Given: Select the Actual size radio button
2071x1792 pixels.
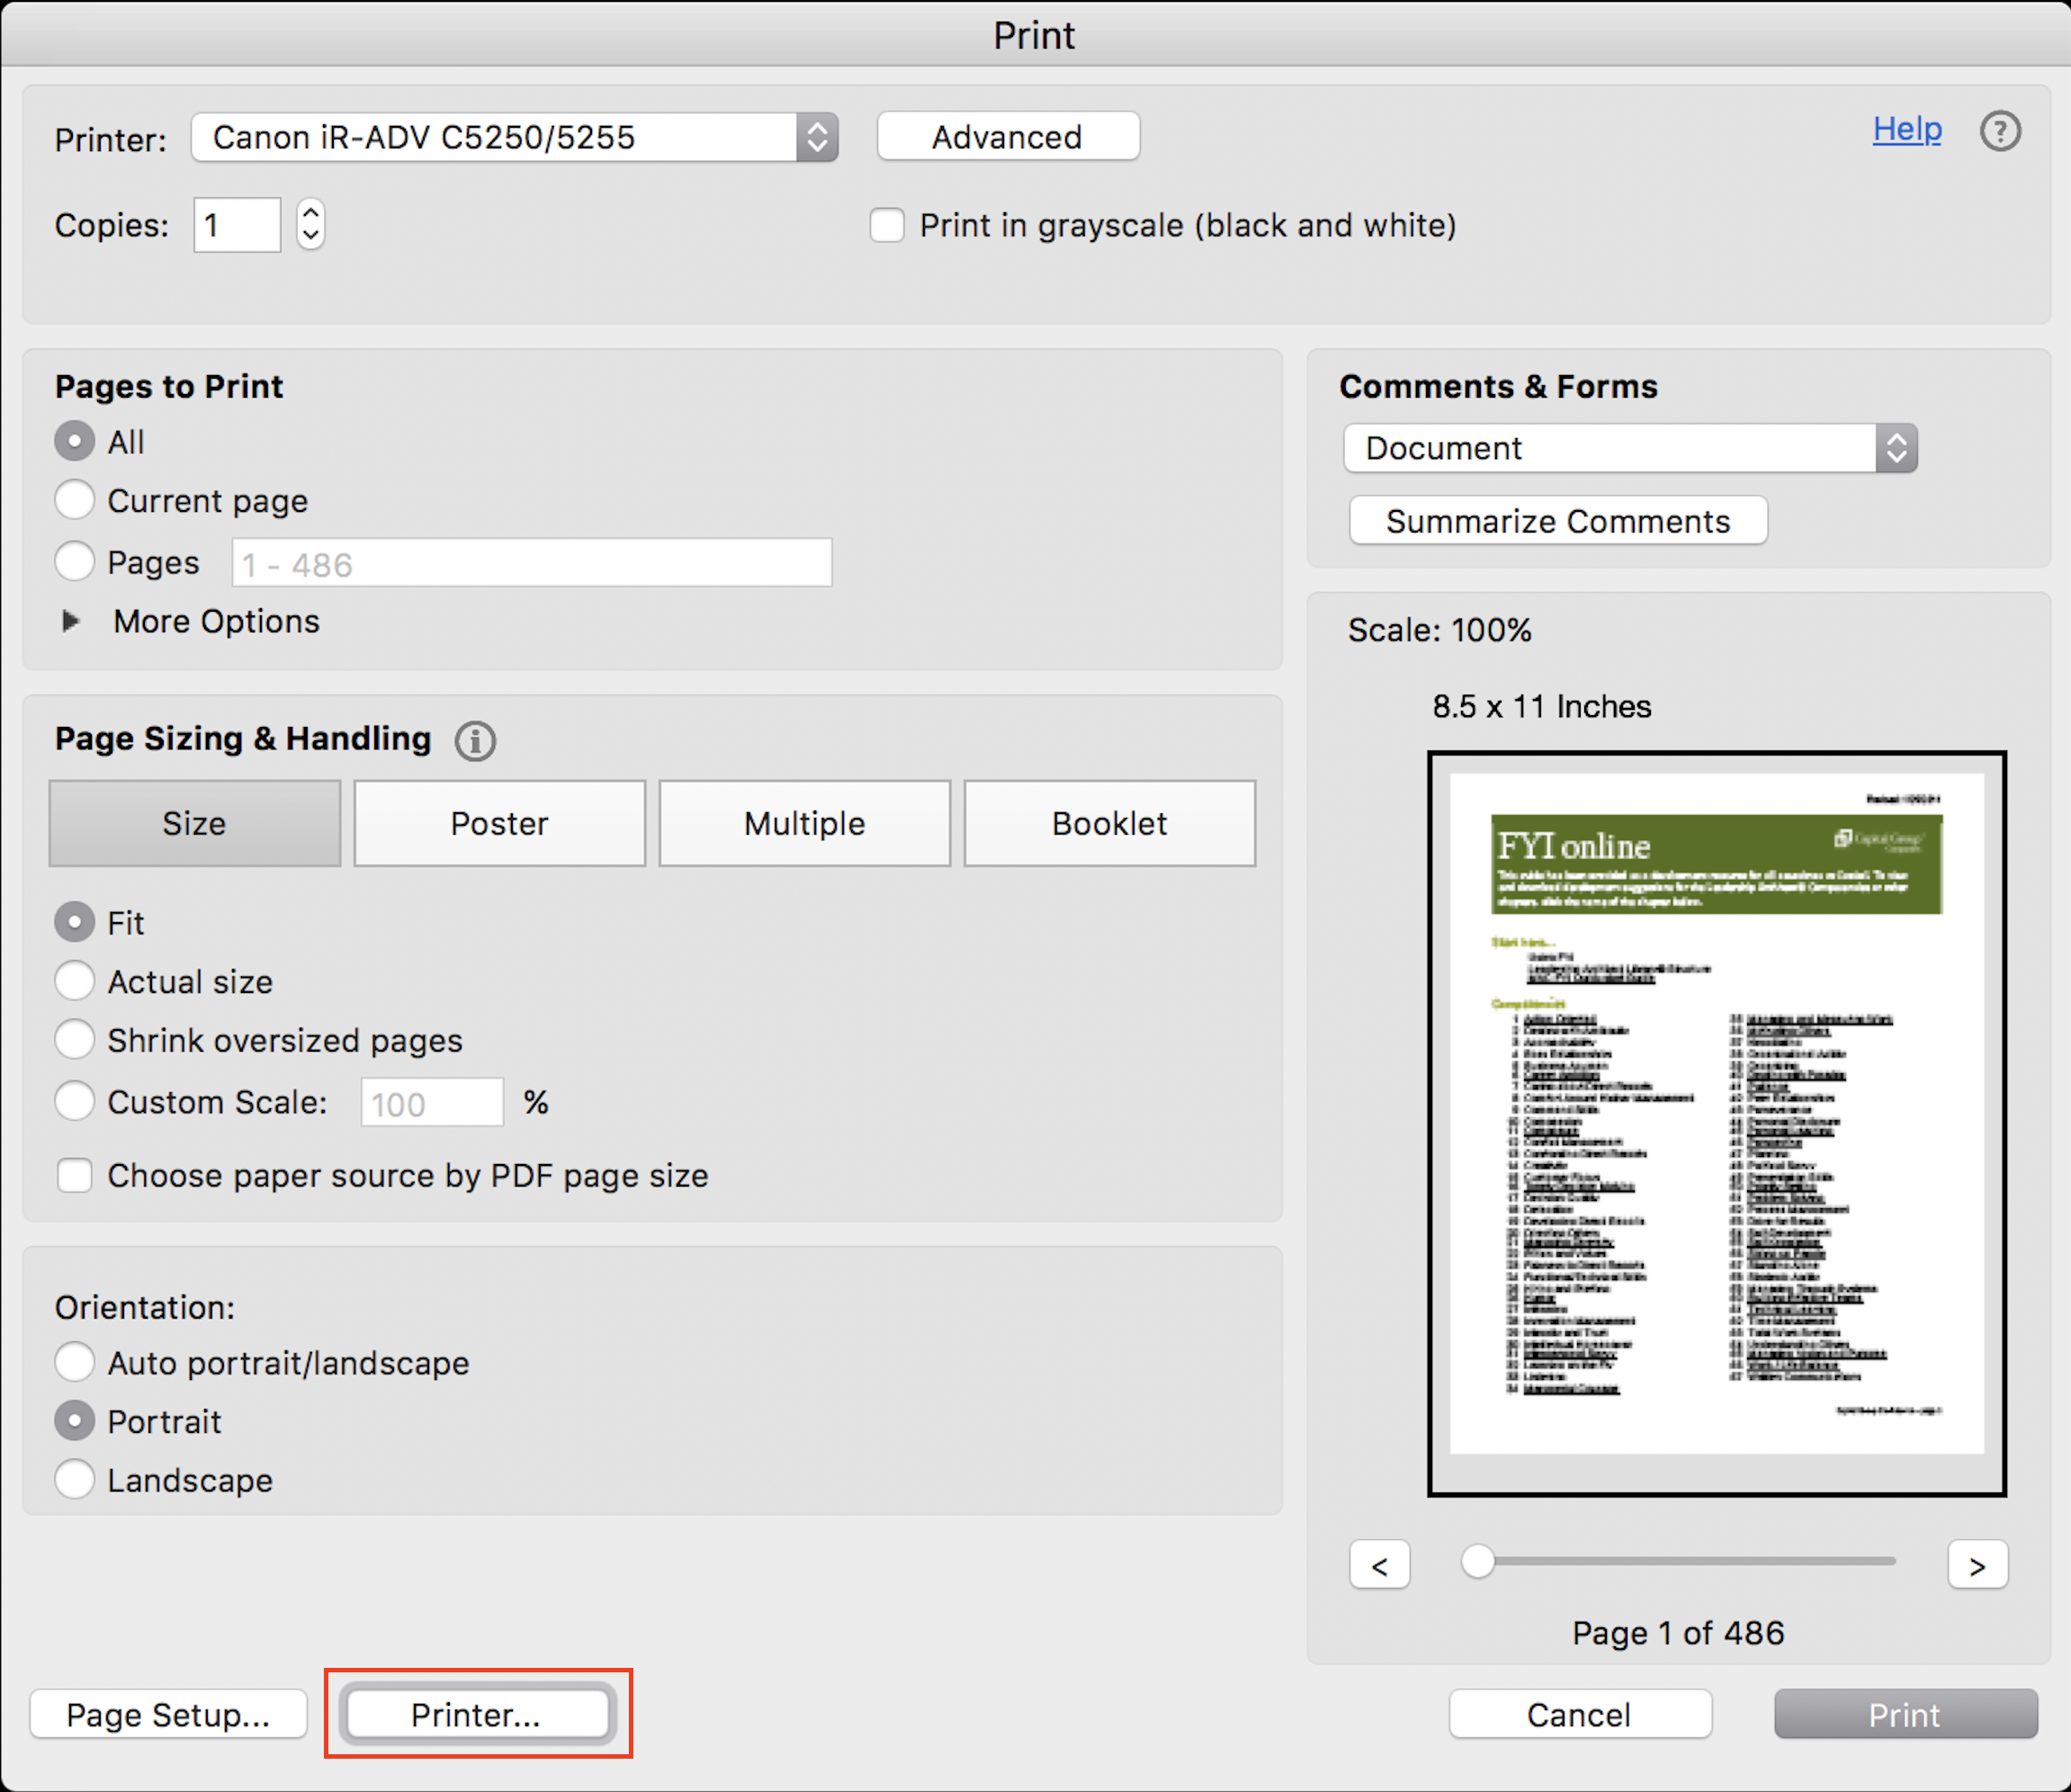Looking at the screenshot, I should [75, 981].
